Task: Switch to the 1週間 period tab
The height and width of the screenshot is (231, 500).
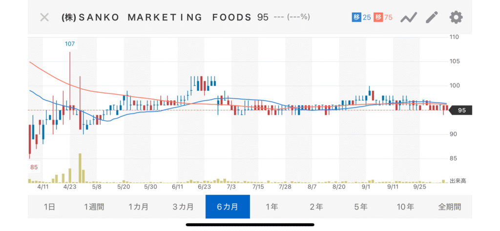Action: (94, 207)
